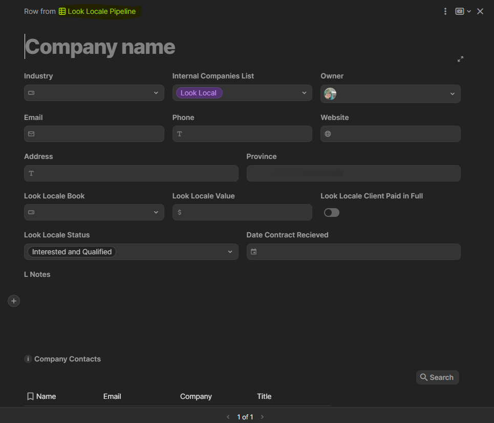
Task: Click the Title column header
Action: pyautogui.click(x=264, y=396)
